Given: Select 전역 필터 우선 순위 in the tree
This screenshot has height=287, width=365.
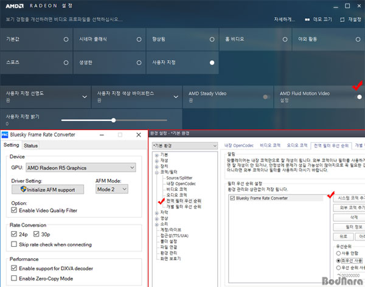Looking at the screenshot, I should 184,201.
